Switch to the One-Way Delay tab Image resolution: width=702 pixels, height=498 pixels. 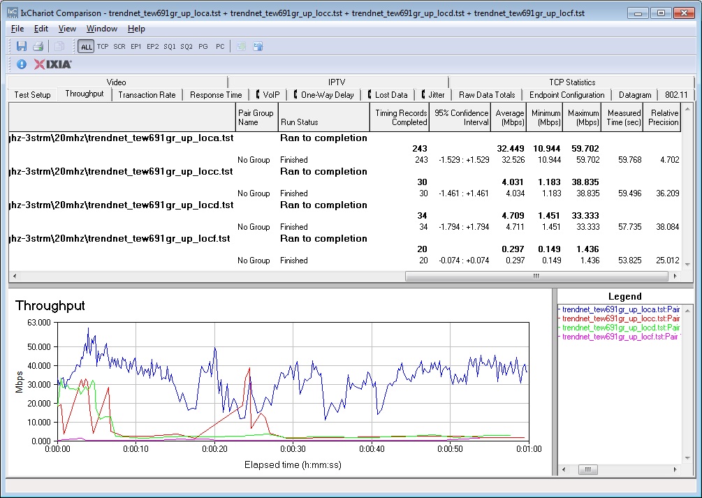coord(323,95)
